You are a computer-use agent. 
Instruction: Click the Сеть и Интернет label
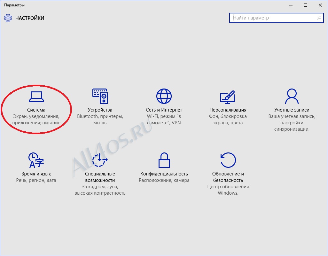164,110
